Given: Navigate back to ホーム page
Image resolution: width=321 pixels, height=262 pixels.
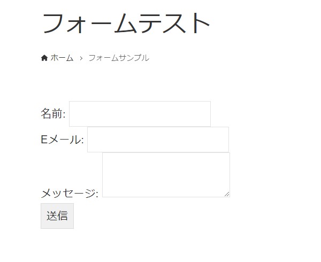Looking at the screenshot, I should 62,58.
